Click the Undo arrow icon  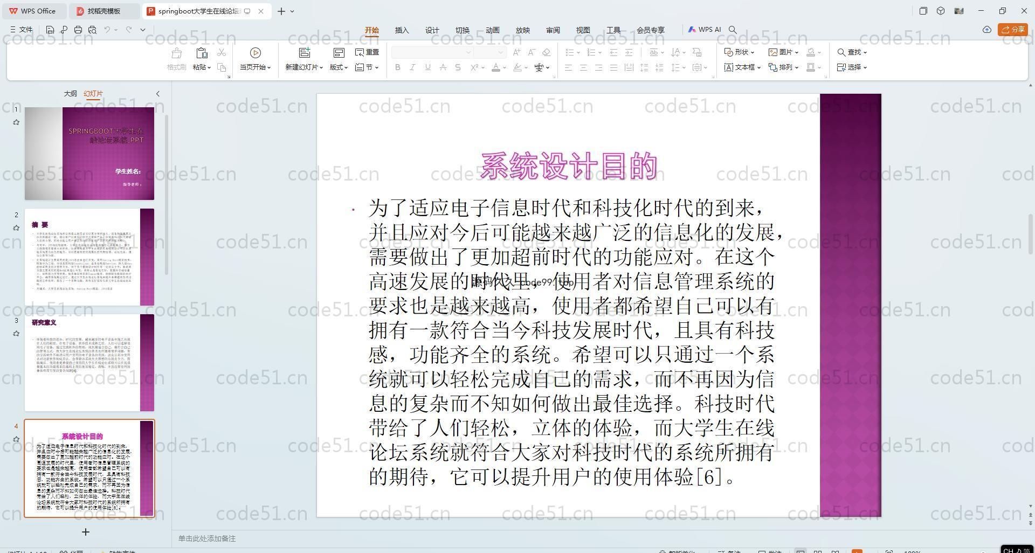tap(107, 30)
